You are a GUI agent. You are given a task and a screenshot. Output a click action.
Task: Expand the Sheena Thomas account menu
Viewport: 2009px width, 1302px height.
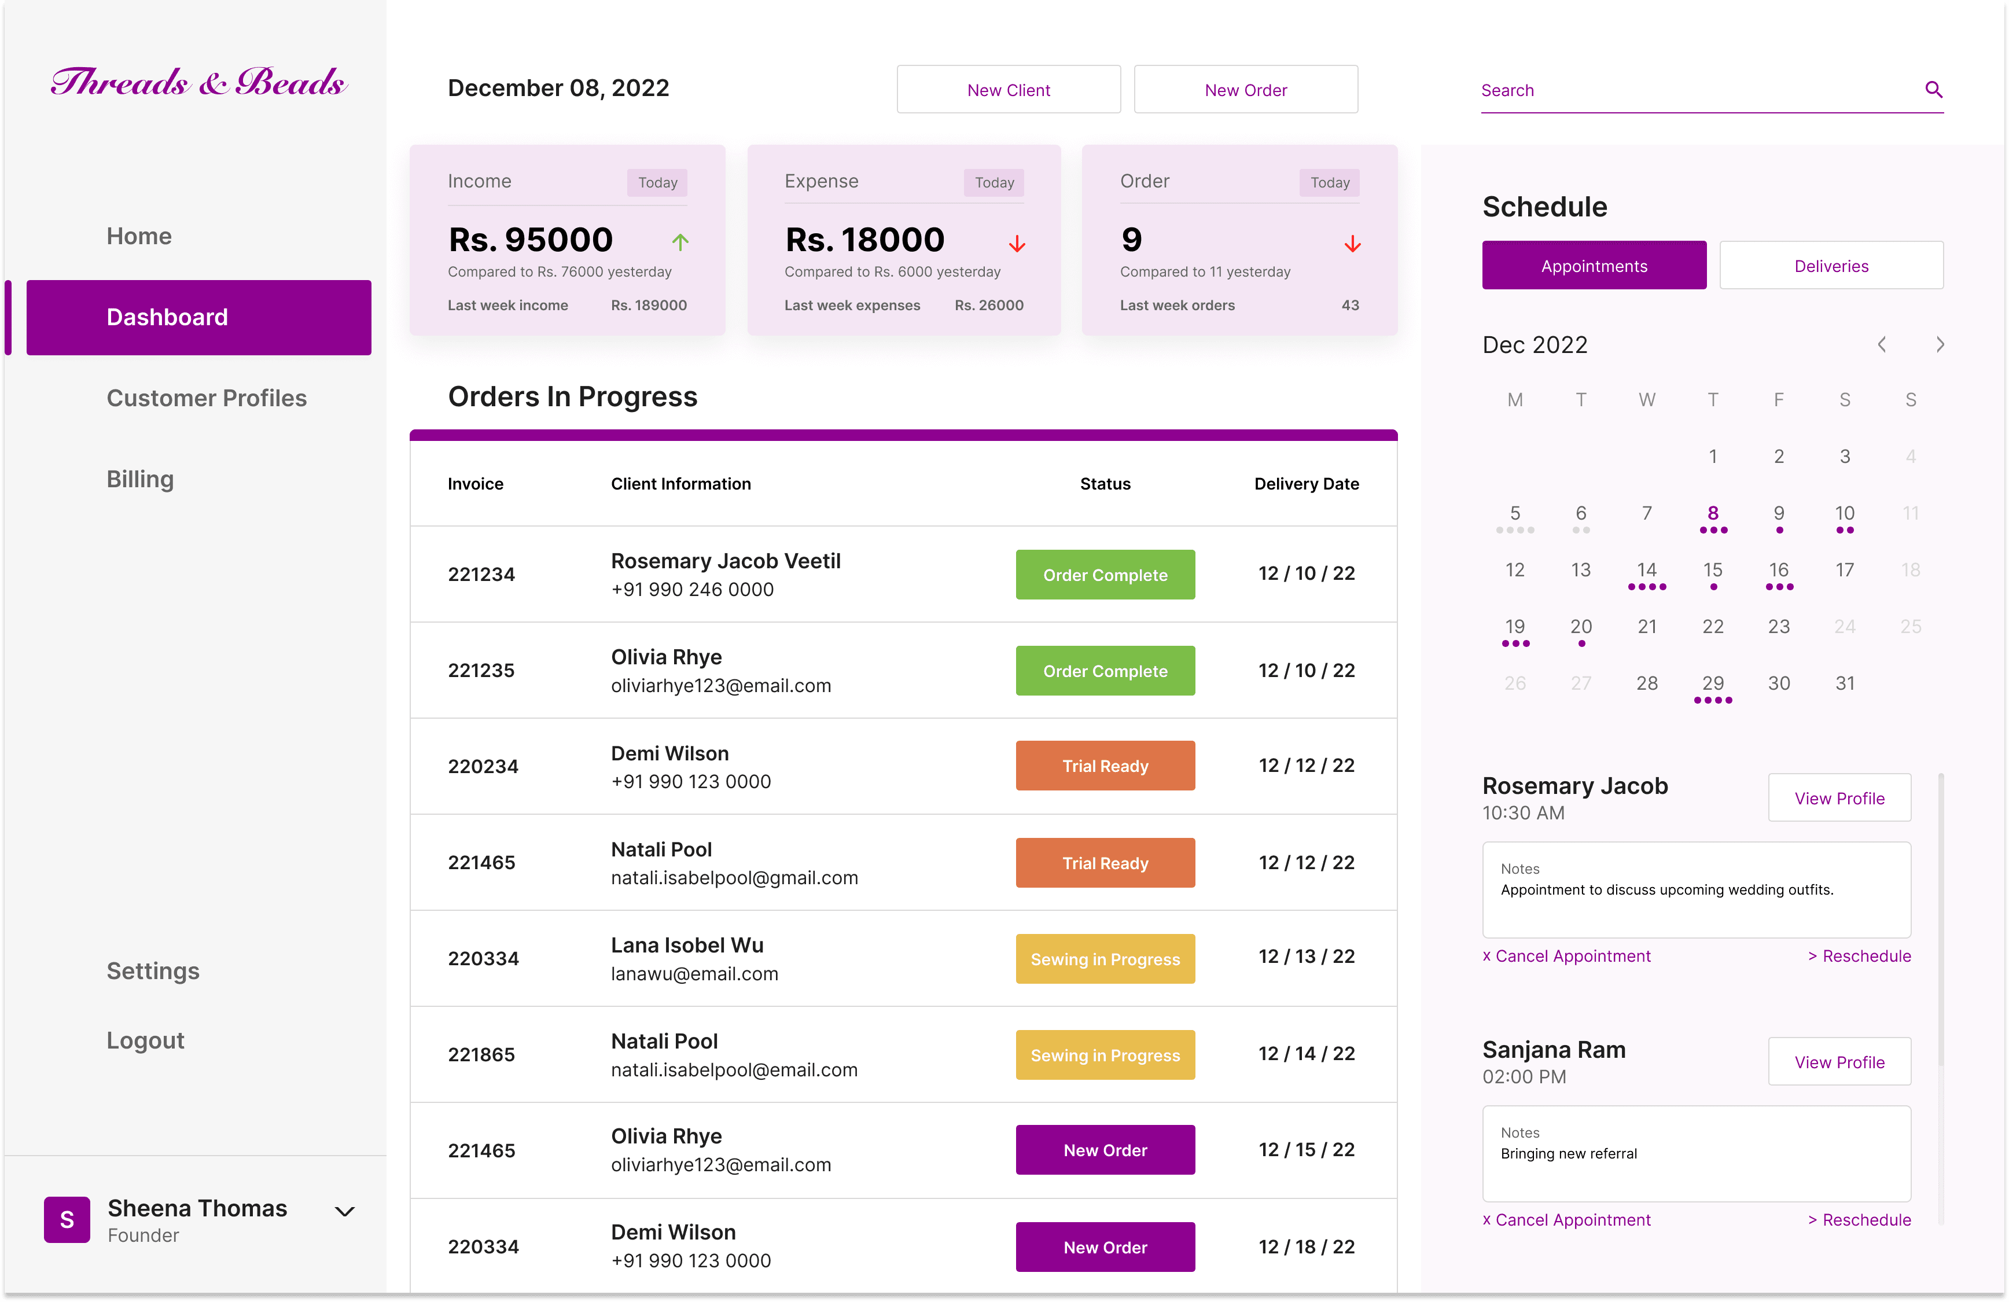coord(344,1212)
